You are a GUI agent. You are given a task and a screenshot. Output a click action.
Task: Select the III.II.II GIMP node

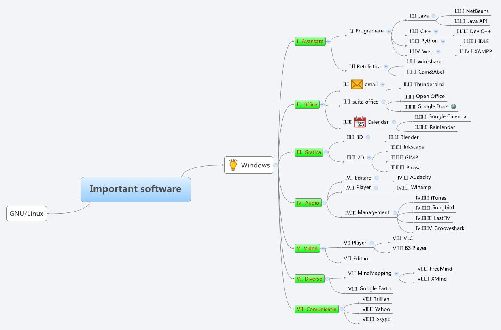click(404, 158)
